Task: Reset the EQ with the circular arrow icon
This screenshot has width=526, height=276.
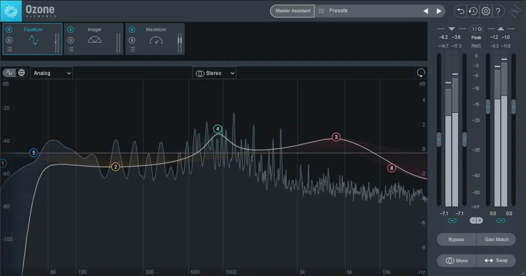Action: 421,73
